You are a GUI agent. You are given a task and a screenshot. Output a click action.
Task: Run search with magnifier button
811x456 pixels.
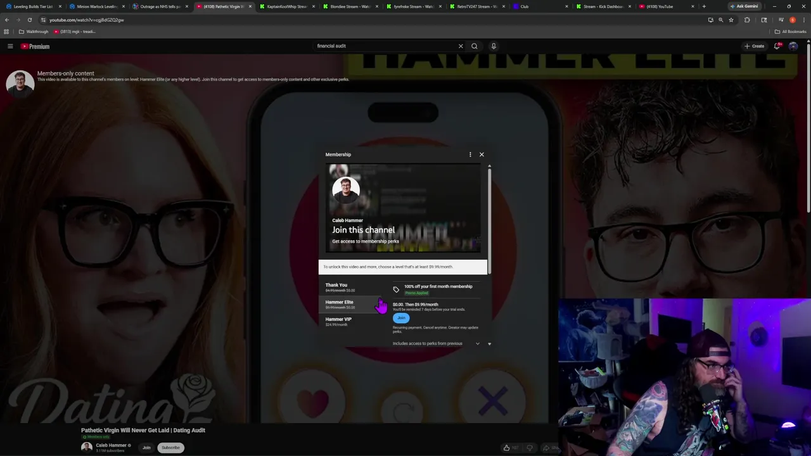click(474, 46)
